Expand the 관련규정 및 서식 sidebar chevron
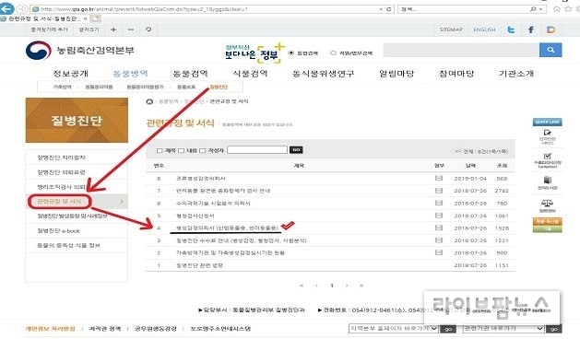This screenshot has width=580, height=339. coord(122,202)
